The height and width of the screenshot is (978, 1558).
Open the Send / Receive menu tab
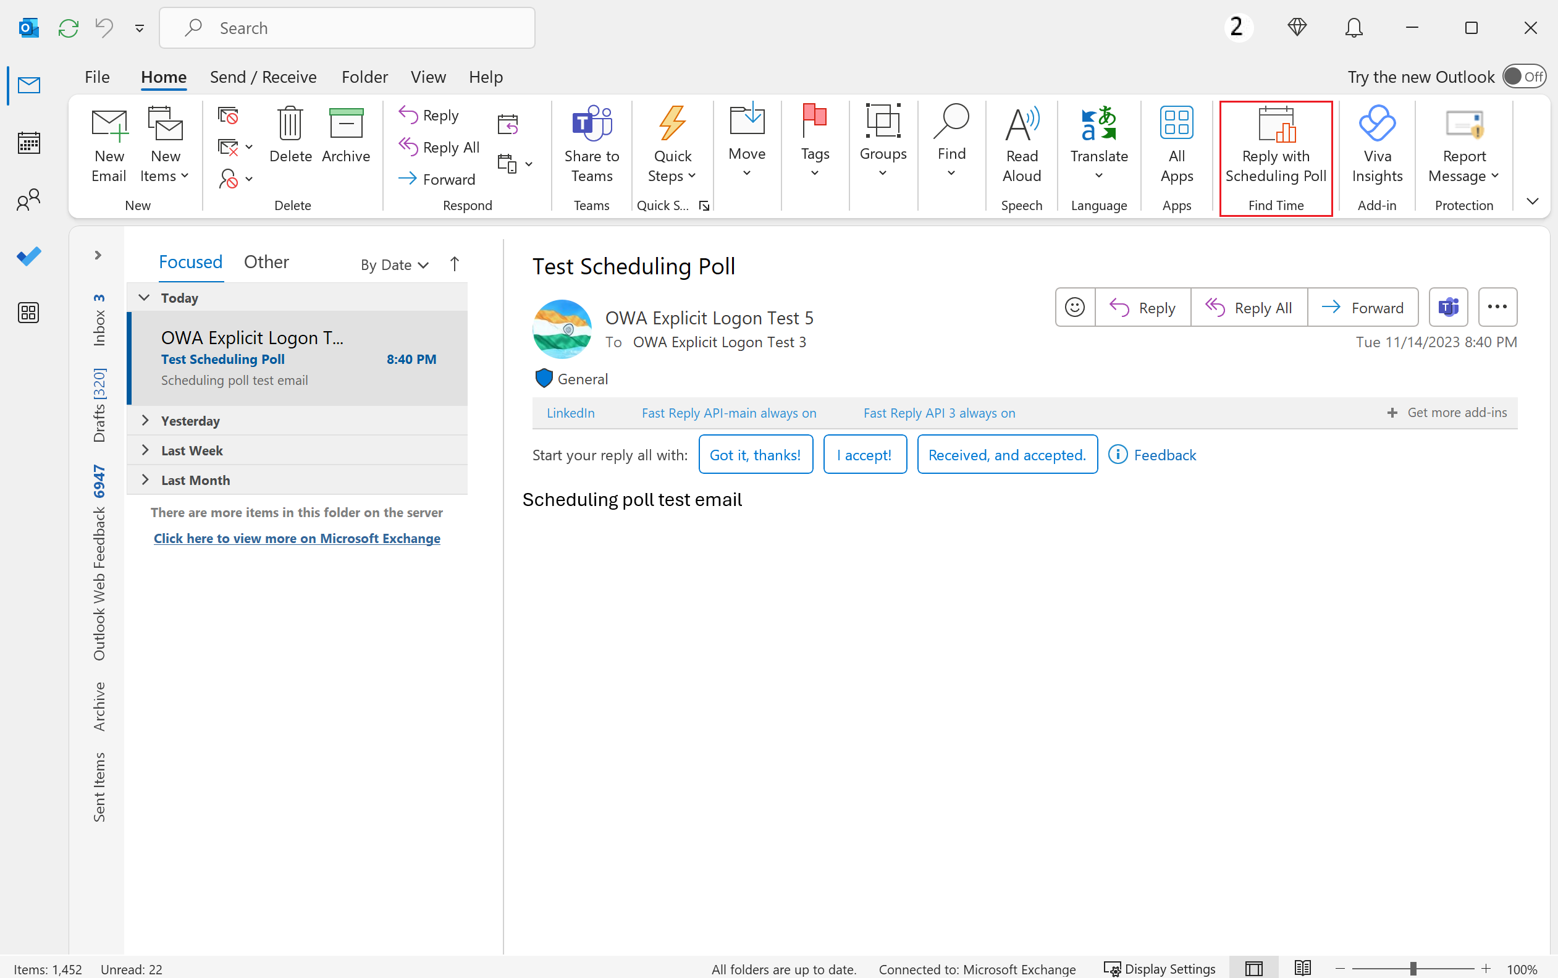(263, 75)
